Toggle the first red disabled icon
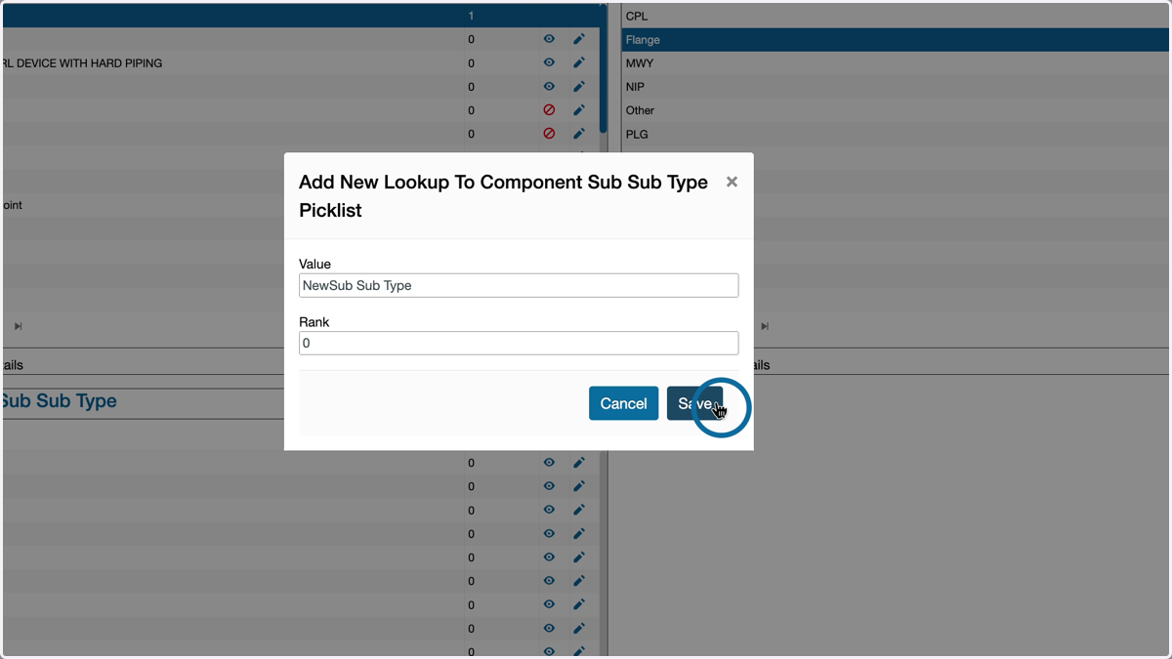 point(549,110)
